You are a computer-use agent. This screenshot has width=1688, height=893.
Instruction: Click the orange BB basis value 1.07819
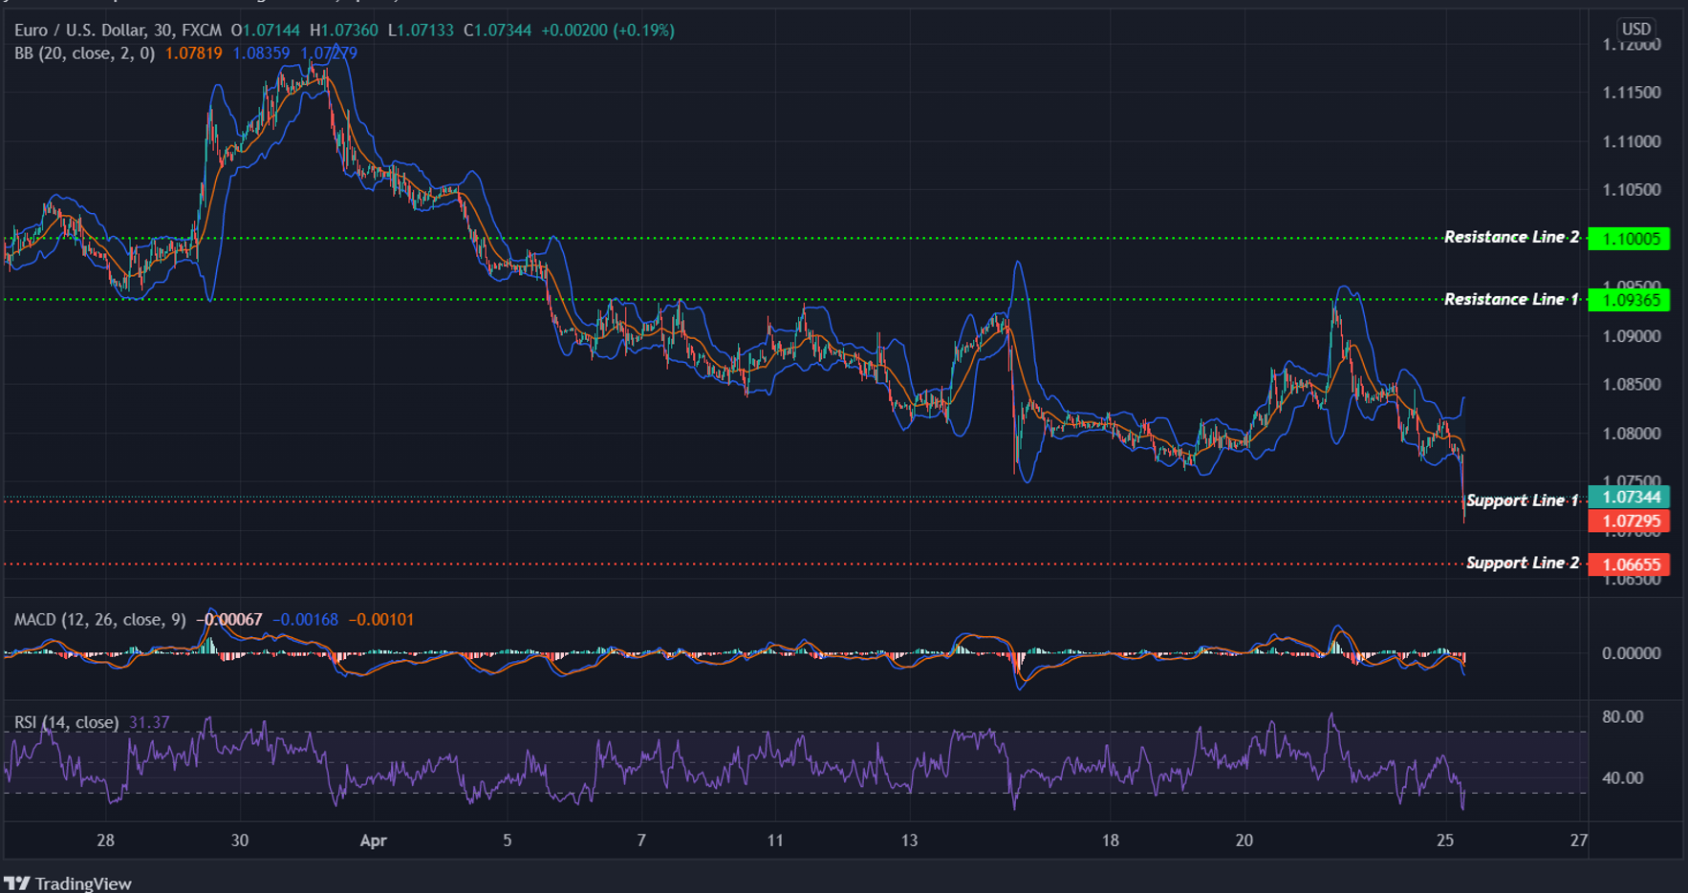tap(193, 53)
